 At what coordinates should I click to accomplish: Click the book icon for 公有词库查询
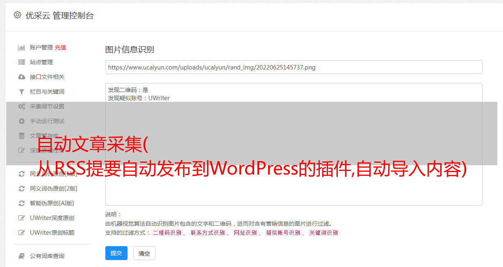[x=22, y=256]
